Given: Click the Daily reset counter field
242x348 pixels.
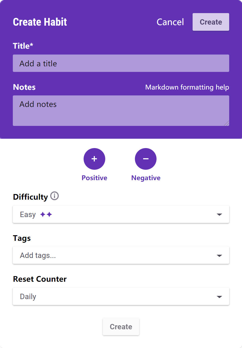Looking at the screenshot, I should (x=112, y=297).
